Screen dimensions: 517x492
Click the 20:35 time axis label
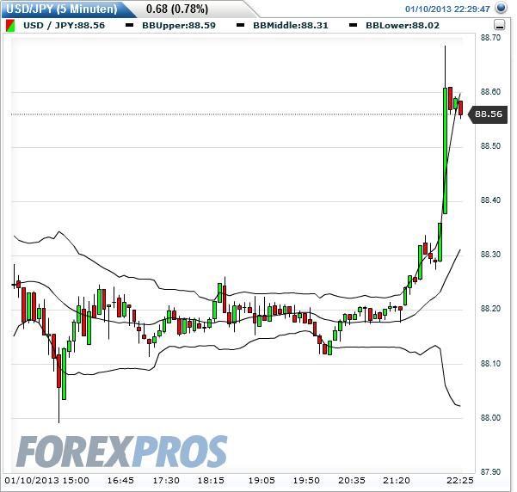coord(352,481)
